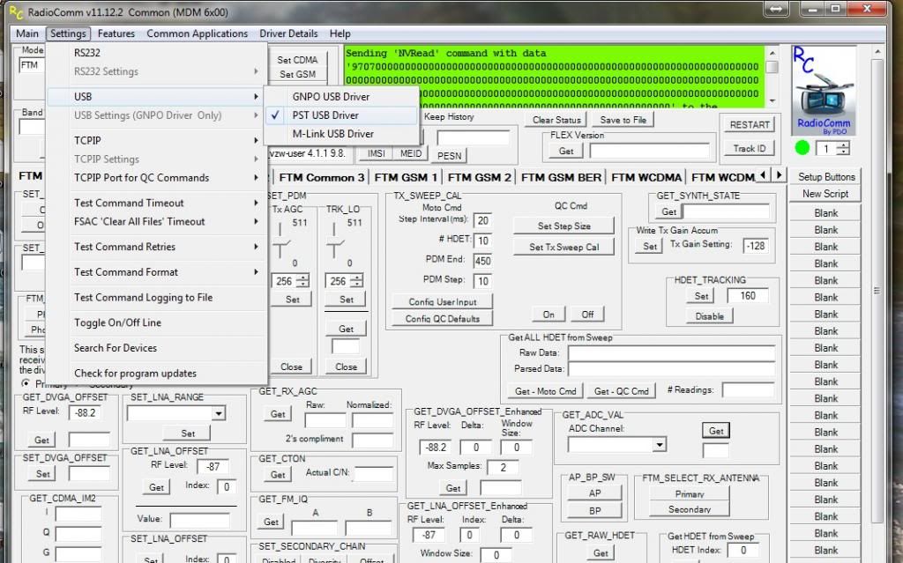Viewport: 903px width, 563px height.
Task: Choose Toggle On/Off Line menu entry
Action: point(157,323)
